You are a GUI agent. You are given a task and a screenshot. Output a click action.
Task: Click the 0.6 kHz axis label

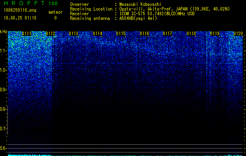[3, 148]
